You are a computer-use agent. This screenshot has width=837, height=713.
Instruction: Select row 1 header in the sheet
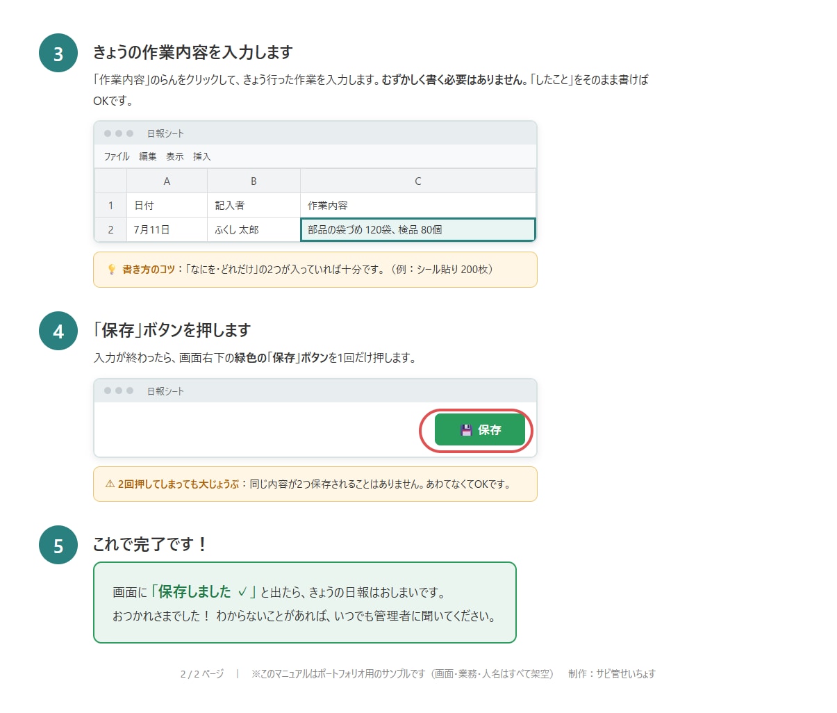tap(110, 205)
